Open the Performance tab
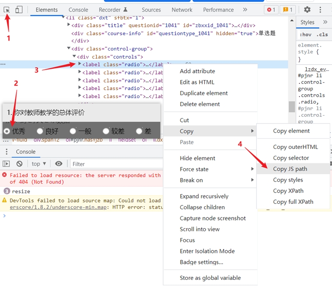 [x=218, y=10]
